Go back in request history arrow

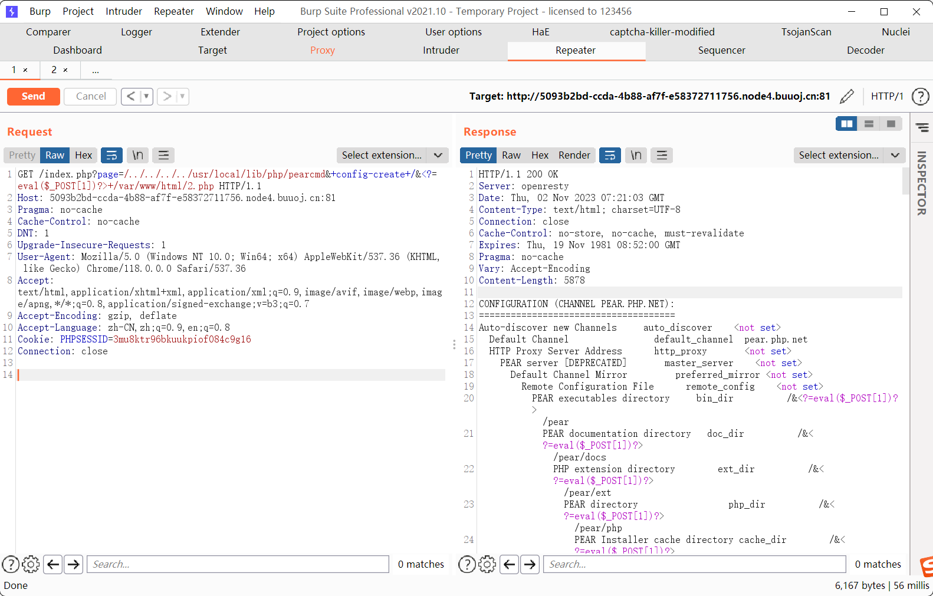point(131,96)
